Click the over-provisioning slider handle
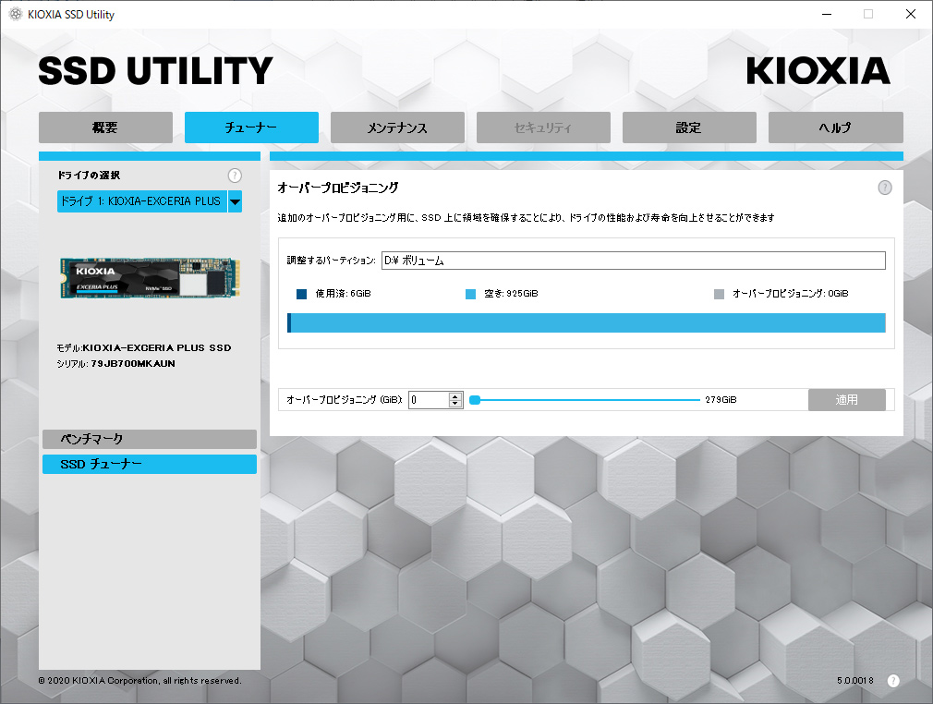 474,400
